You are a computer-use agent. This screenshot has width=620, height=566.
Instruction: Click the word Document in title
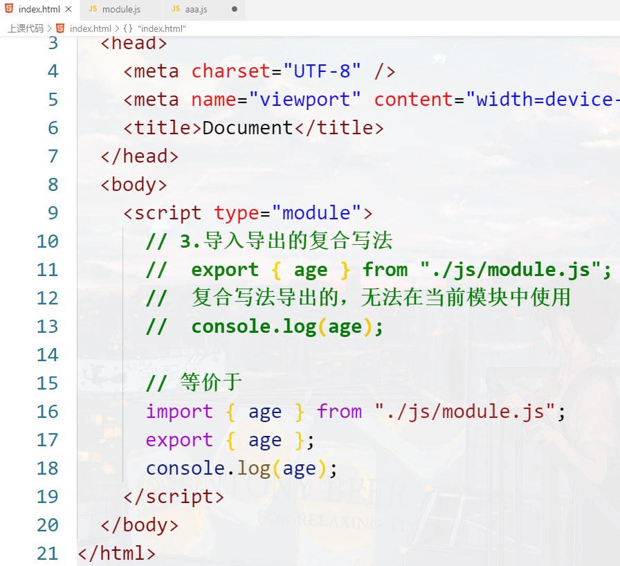[x=248, y=128]
